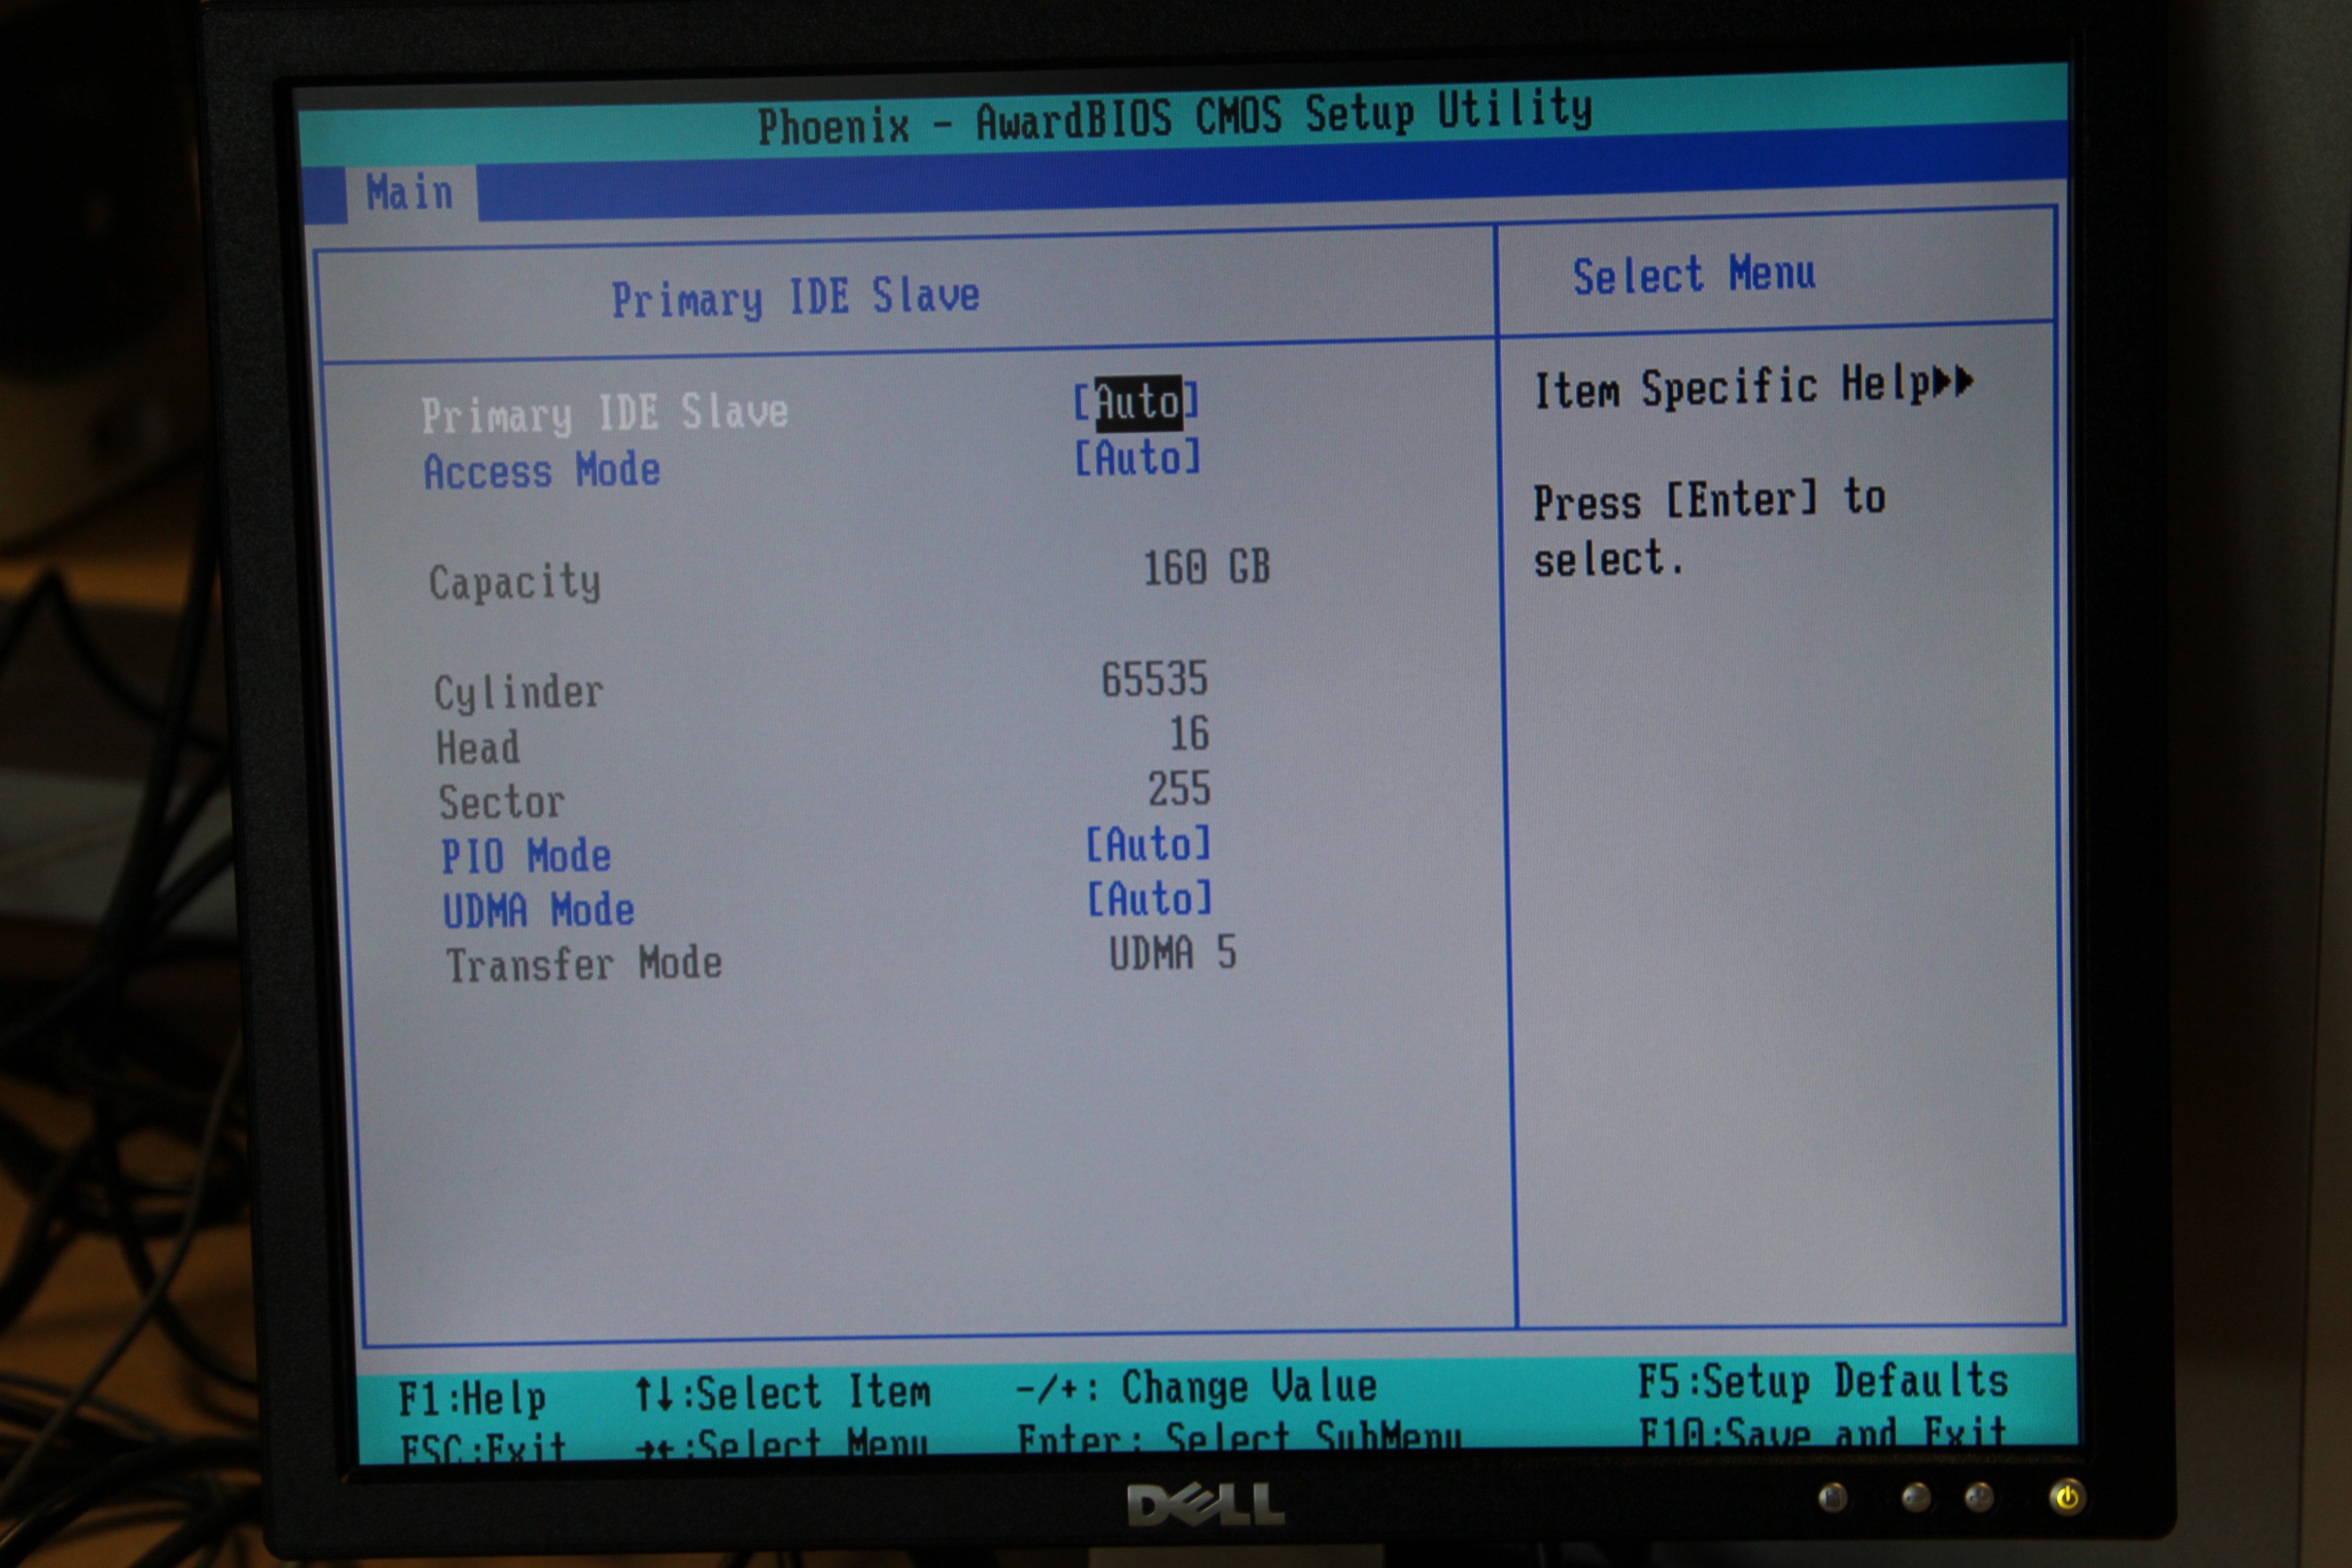Viewport: 2352px width, 1568px height.
Task: Select the Main tab
Action: [409, 192]
